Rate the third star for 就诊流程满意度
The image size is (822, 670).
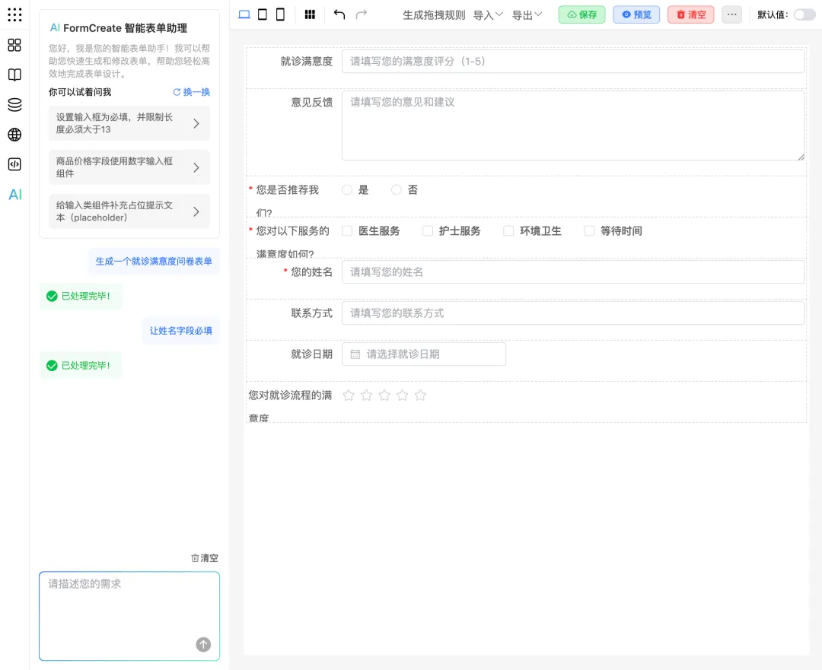coord(384,395)
